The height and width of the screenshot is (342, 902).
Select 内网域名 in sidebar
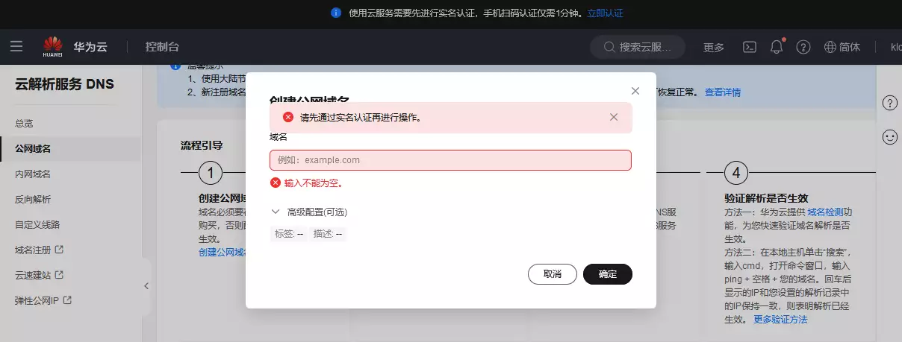pos(33,174)
